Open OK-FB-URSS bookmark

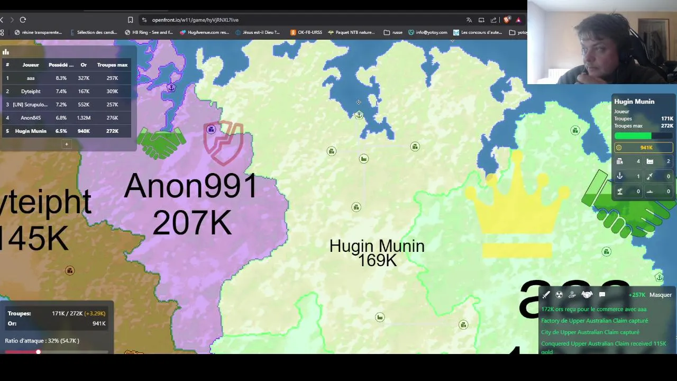[306, 32]
